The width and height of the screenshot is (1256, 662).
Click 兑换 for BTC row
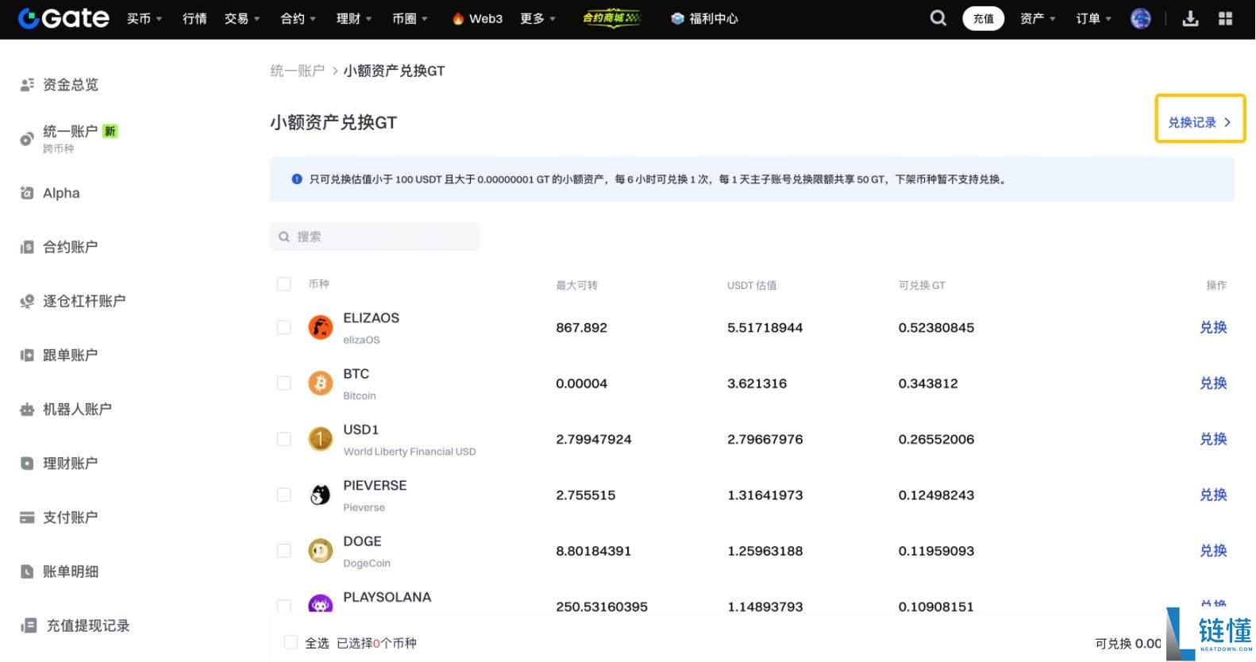click(1213, 383)
